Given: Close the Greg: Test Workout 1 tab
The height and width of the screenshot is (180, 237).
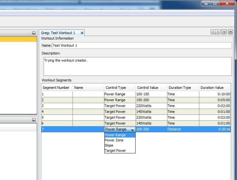Looking at the screenshot, I should pyautogui.click(x=82, y=33).
